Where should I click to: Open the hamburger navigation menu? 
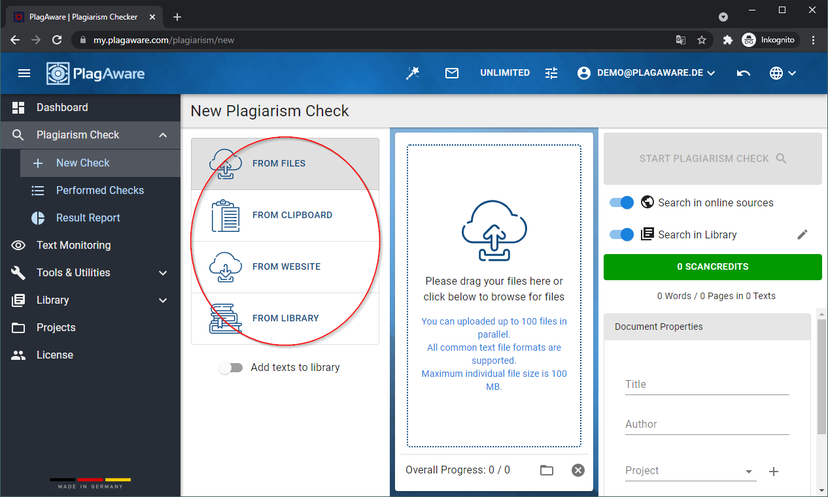(24, 73)
